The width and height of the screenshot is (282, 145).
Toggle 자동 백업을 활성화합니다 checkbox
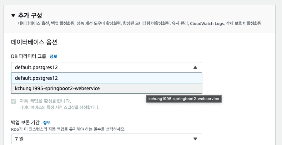tap(14, 101)
